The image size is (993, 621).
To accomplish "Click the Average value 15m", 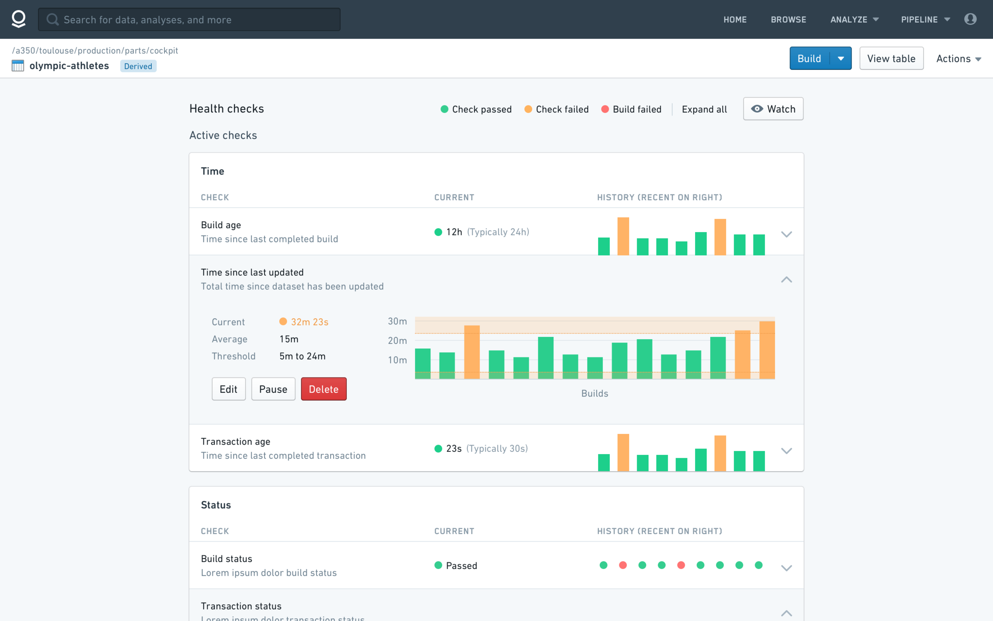I will 289,339.
